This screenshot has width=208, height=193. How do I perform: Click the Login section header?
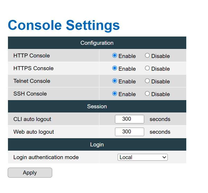coord(97,145)
